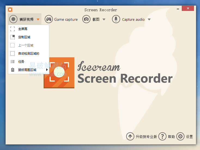The image size is (200, 150).
Task: Click the Capture audio label
Action: (133, 19)
